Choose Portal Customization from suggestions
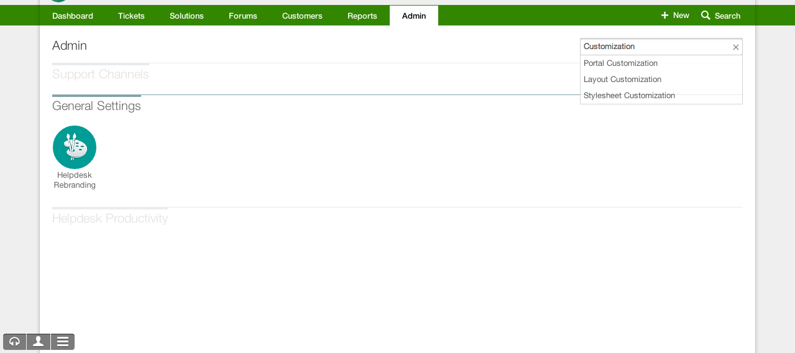The height and width of the screenshot is (353, 795). tap(620, 63)
